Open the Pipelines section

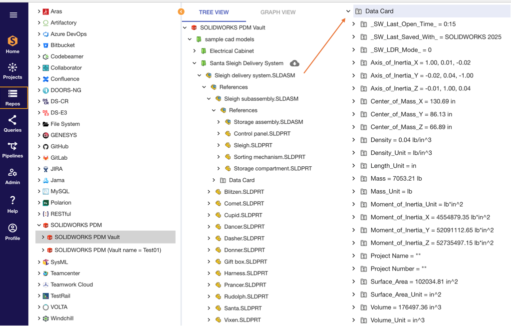point(13,149)
